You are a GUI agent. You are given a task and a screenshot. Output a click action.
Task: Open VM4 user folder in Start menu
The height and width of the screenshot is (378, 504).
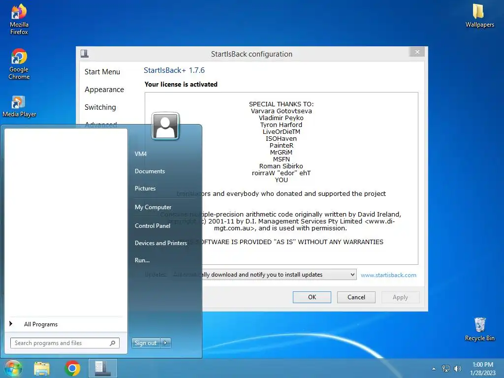(x=141, y=154)
